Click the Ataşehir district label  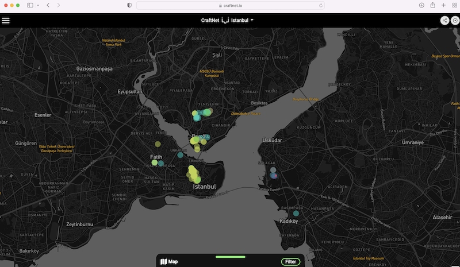442,217
